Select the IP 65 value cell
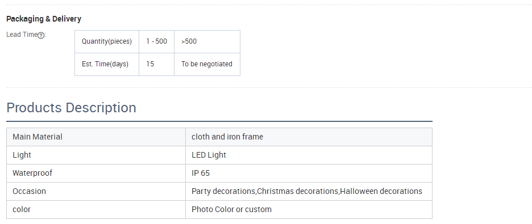The height and width of the screenshot is (224, 532). [x=309, y=173]
